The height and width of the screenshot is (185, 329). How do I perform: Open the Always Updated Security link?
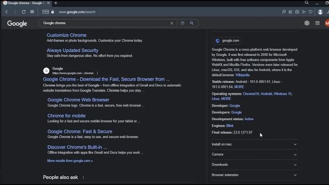click(x=72, y=50)
